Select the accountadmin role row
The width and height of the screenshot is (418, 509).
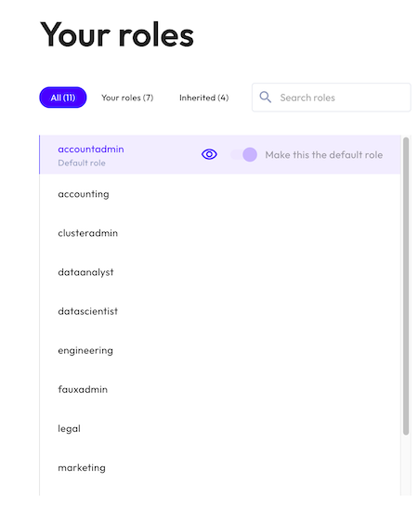coord(220,154)
